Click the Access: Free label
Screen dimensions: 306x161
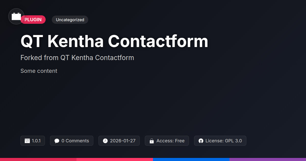point(170,141)
